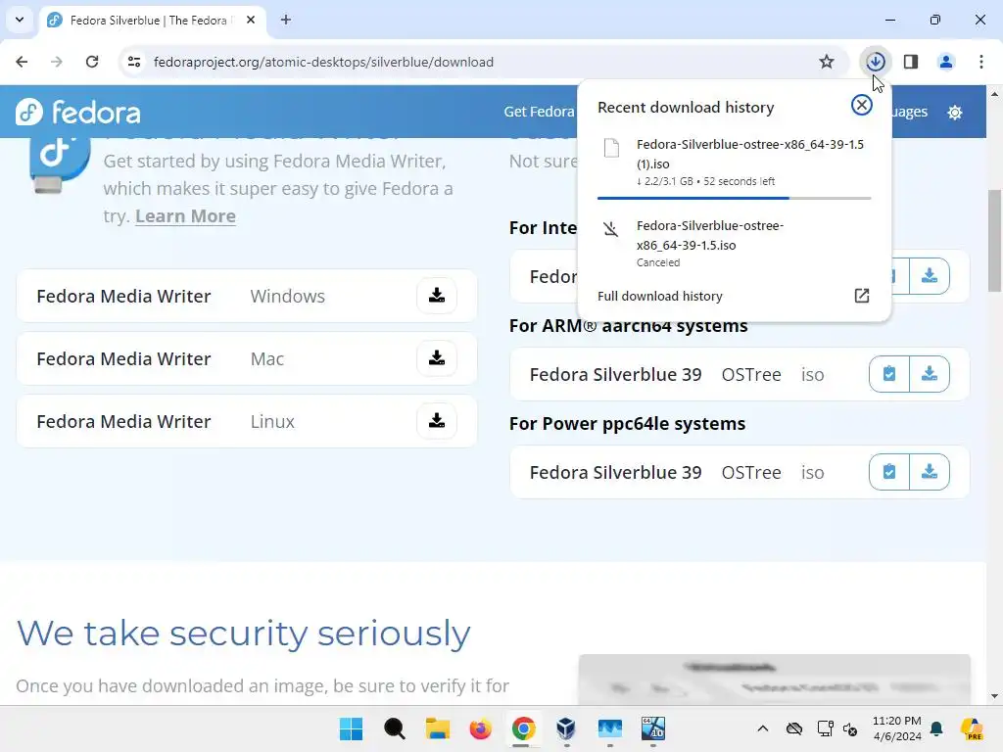Select the canceled Silverblue iso download entry
The height and width of the screenshot is (752, 1003).
(734, 244)
